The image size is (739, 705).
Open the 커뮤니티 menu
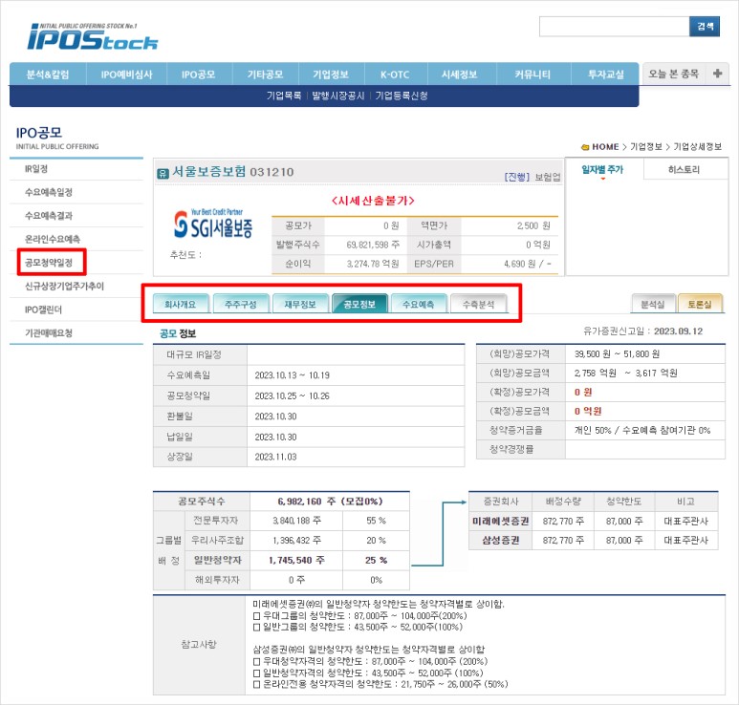pos(533,75)
